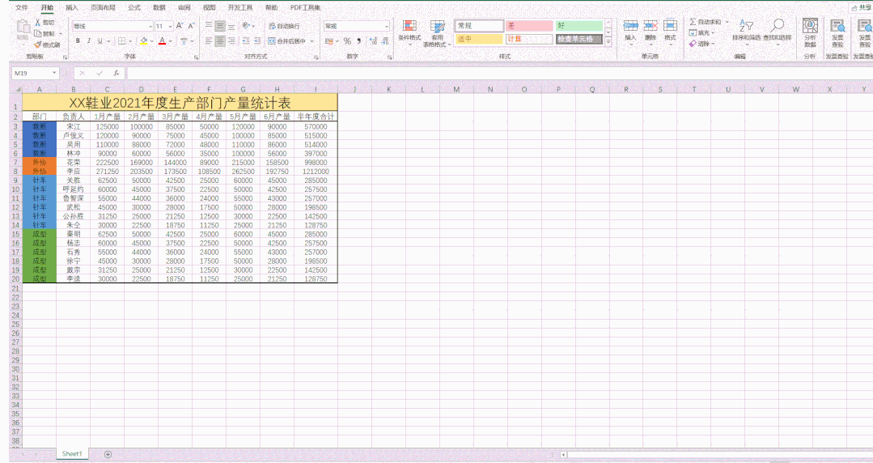Open the Conditional Formatting (条件格式) icon
873x463 pixels.
tap(409, 28)
